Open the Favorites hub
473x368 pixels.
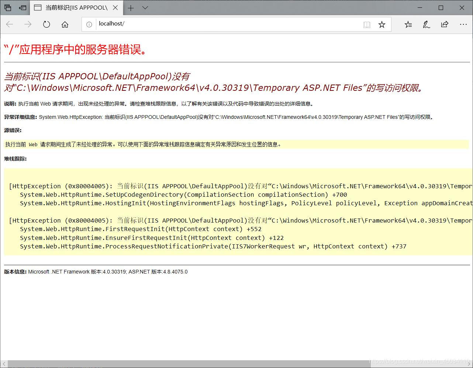pos(408,24)
